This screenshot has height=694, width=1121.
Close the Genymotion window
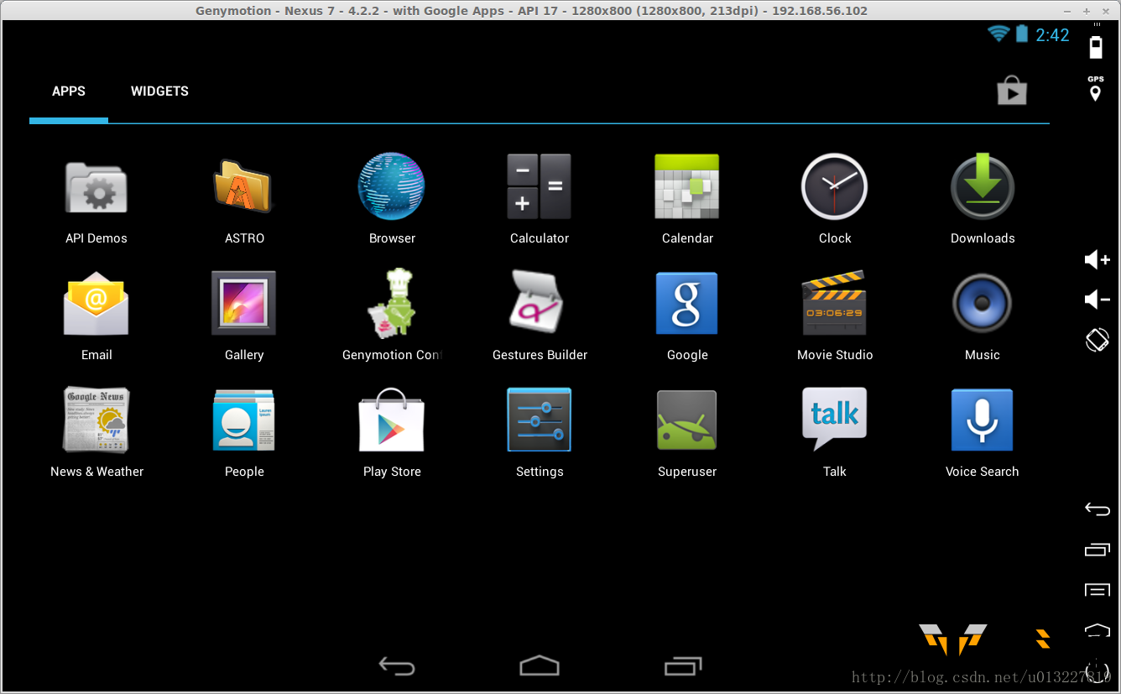pyautogui.click(x=1104, y=11)
